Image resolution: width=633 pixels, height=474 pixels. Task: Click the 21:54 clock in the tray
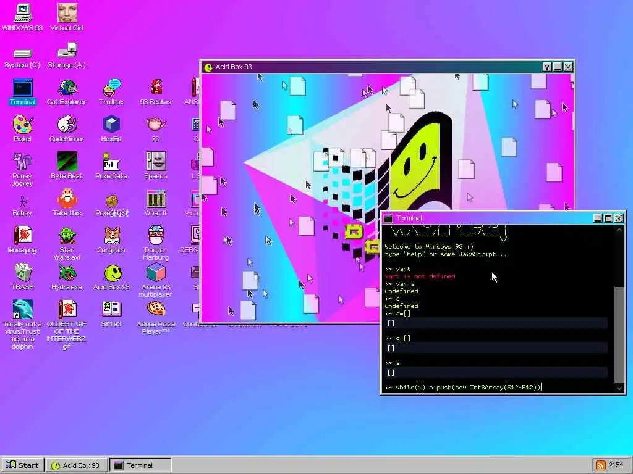pos(616,465)
